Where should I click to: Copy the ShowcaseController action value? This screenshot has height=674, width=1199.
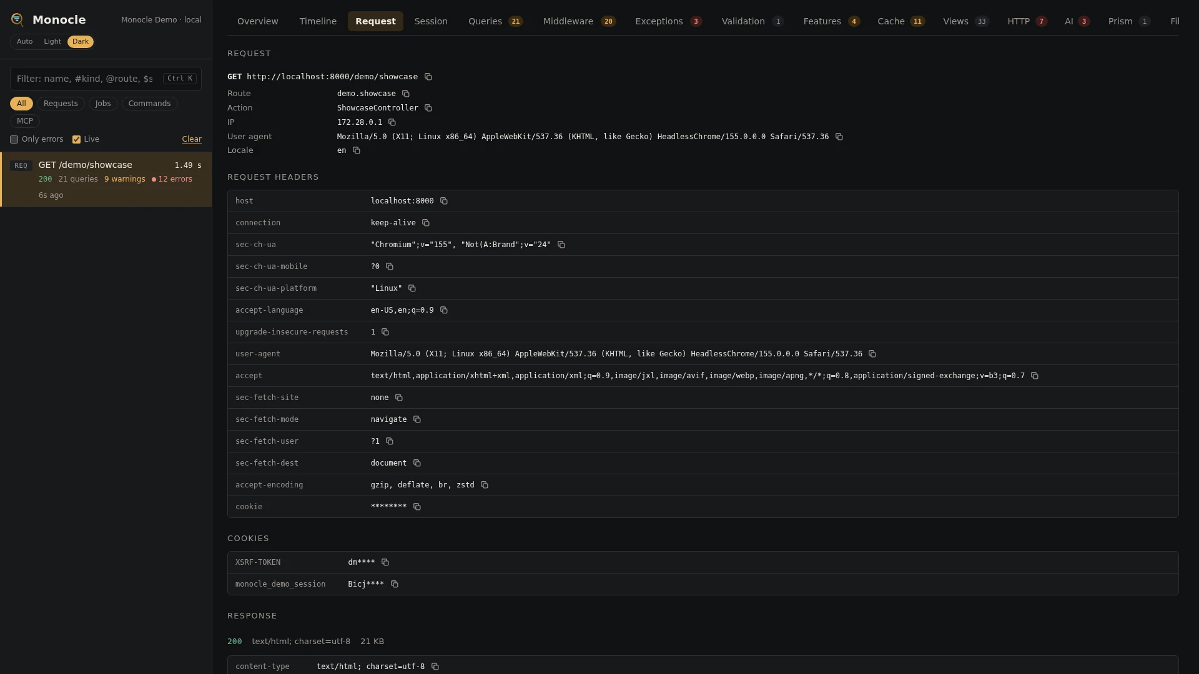pyautogui.click(x=428, y=108)
